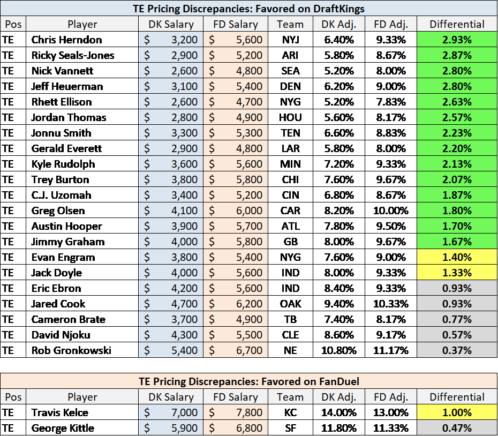Click the DK Adj. header in FanDuel table
Image resolution: width=498 pixels, height=436 pixels.
pos(339,397)
